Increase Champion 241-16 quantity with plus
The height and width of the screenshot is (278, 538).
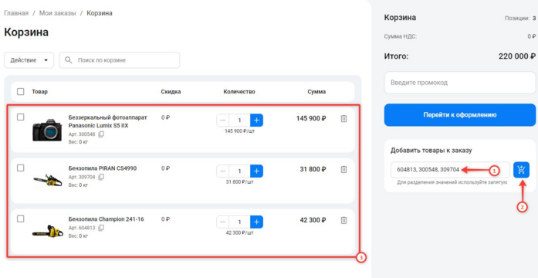[x=256, y=222]
